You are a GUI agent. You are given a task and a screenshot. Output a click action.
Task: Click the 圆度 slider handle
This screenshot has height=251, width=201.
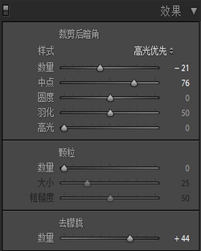110,98
